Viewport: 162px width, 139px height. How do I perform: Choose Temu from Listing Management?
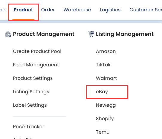103,132
